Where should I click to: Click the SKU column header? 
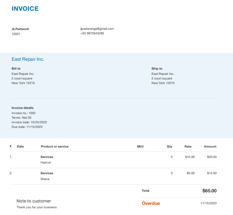pos(140,147)
